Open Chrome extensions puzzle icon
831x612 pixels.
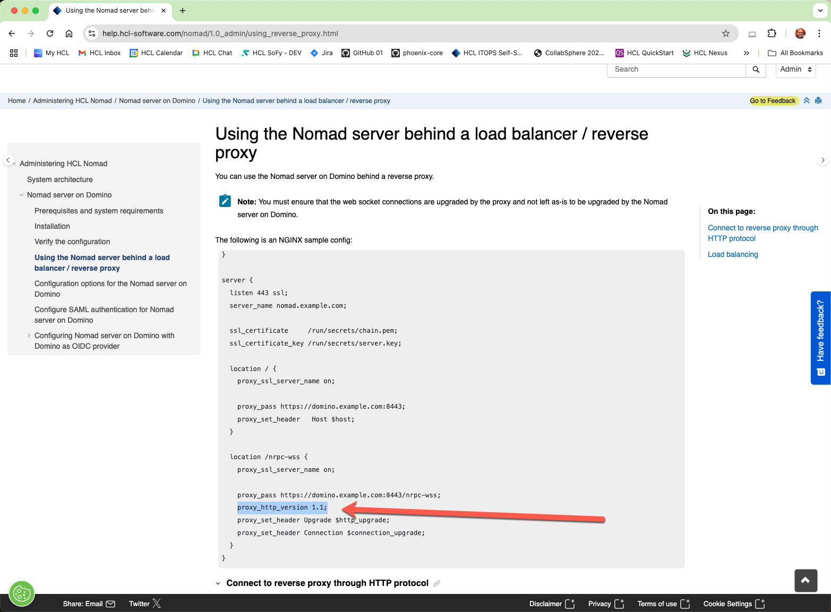click(x=772, y=33)
